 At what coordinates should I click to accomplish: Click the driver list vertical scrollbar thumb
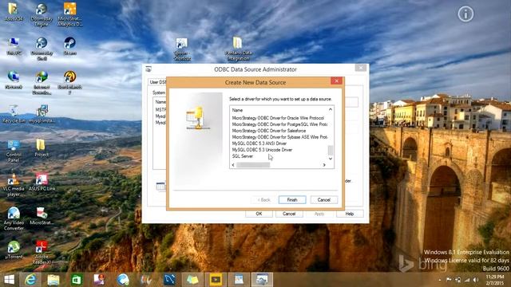pyautogui.click(x=331, y=151)
